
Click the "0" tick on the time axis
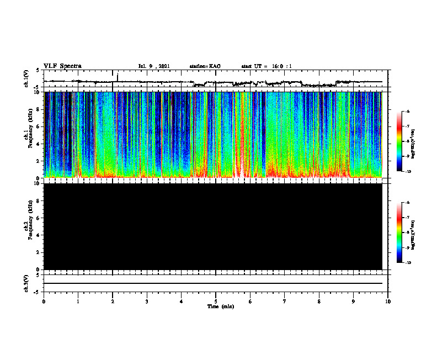44,302
